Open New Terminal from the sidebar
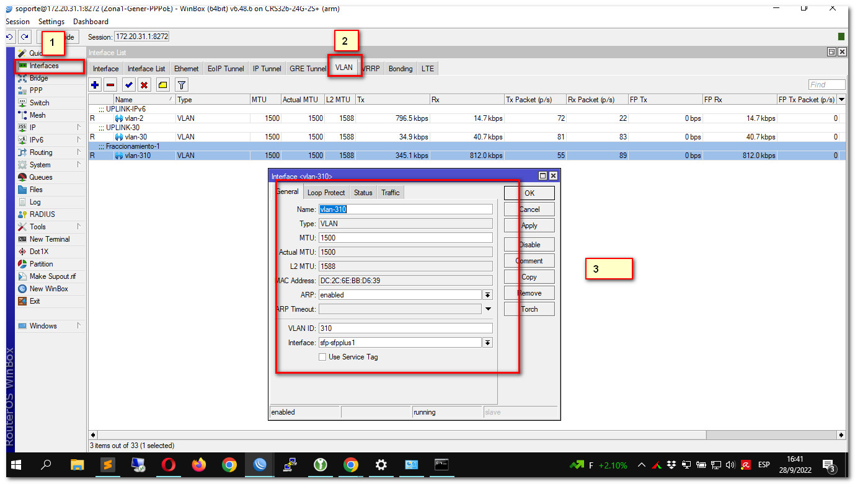 pyautogui.click(x=50, y=239)
